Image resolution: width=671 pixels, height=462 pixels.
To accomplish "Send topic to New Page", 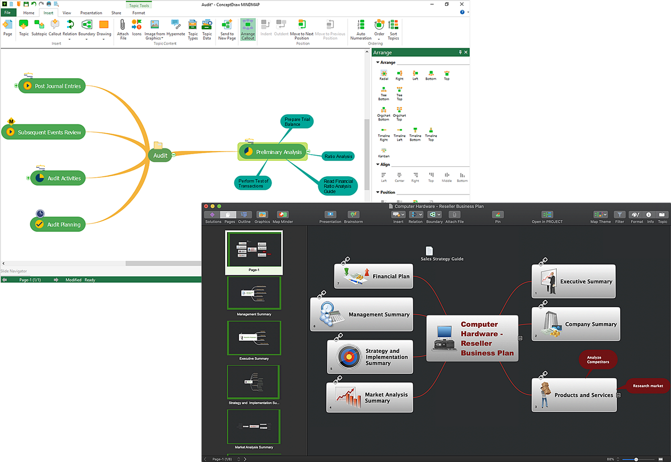I will tap(227, 29).
